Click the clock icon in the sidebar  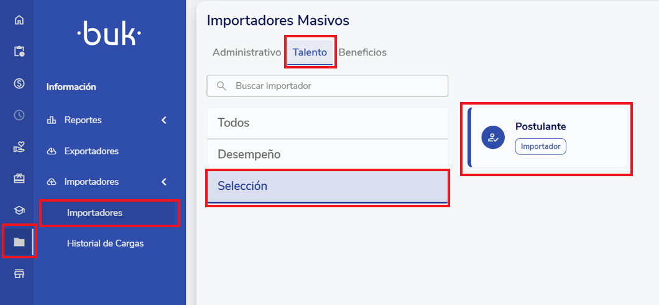19,115
